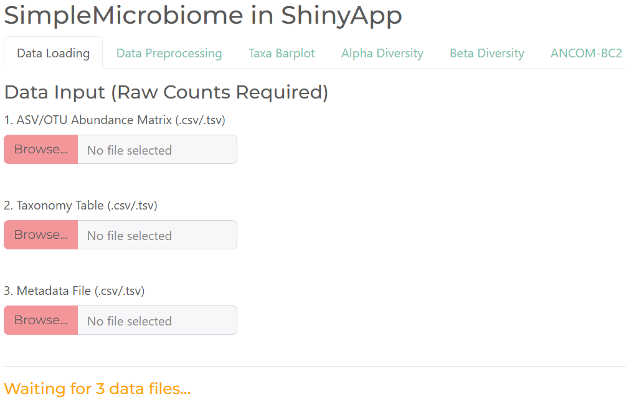Open the Taxa Barplot tab
The width and height of the screenshot is (626, 404).
[282, 53]
